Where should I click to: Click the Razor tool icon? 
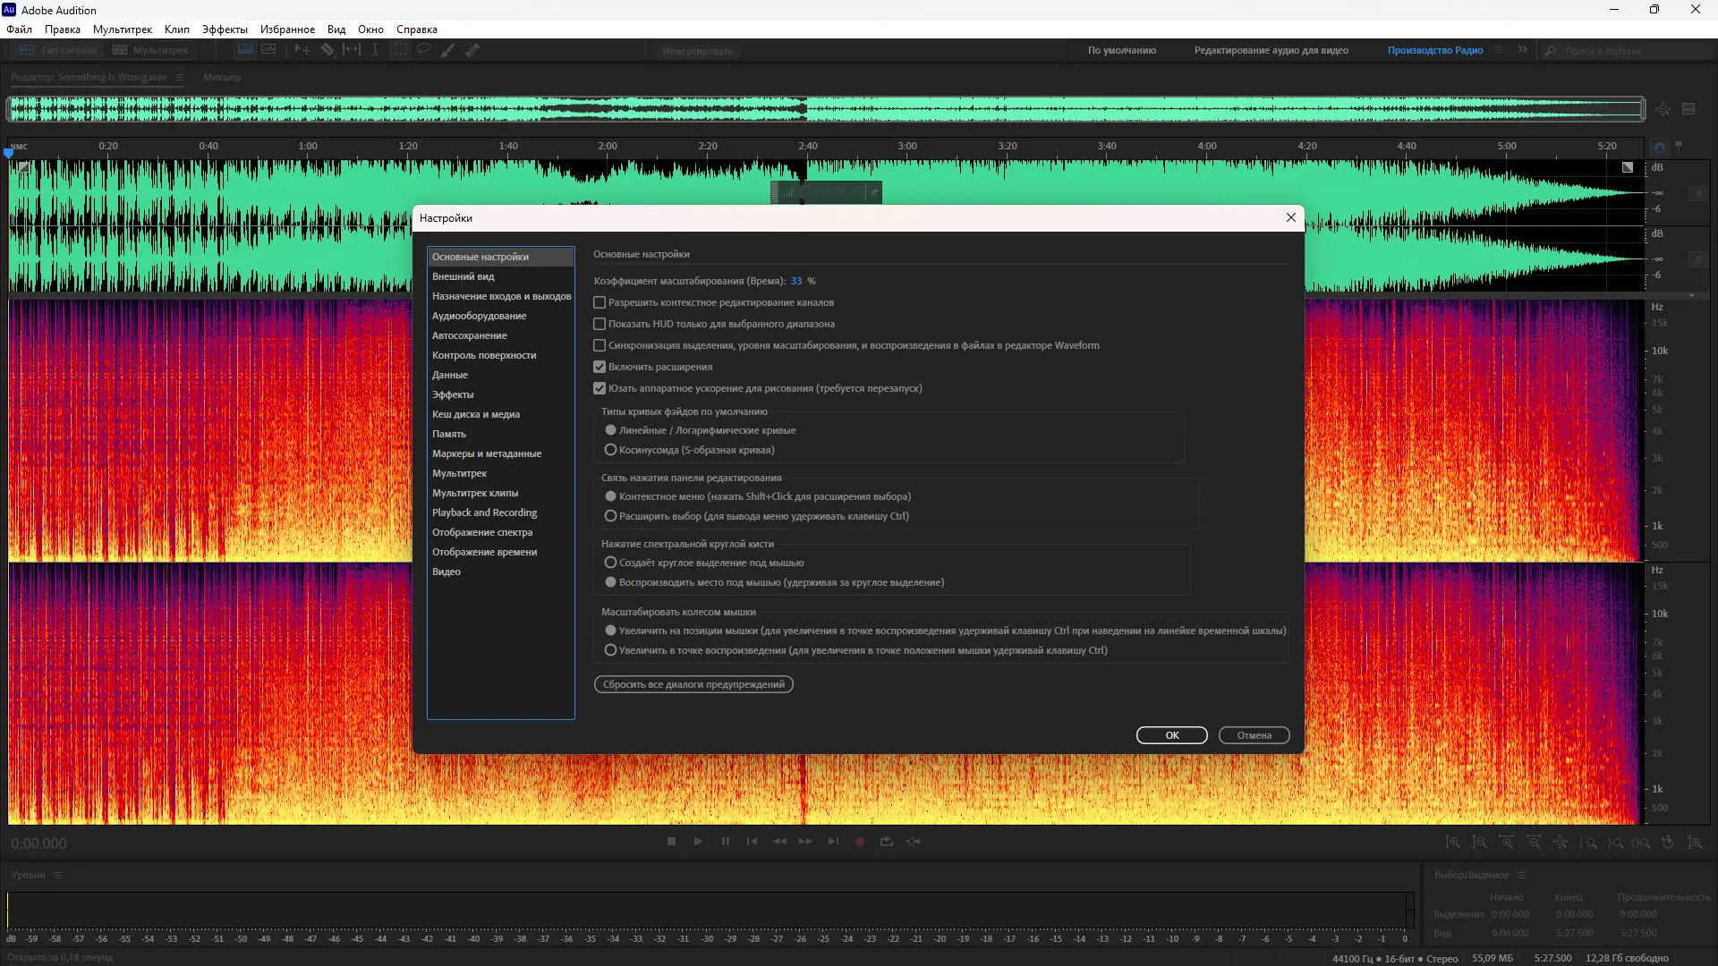(327, 50)
